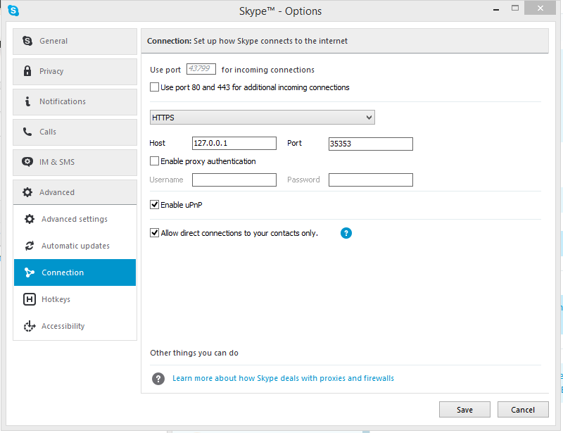The width and height of the screenshot is (563, 433).
Task: Click the Privacy padlock icon
Action: pos(27,71)
